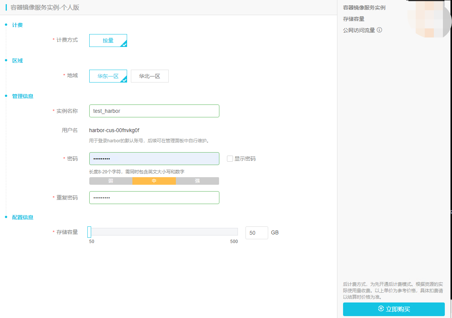Image resolution: width=452 pixels, height=318 pixels.
Task: Focus the 密码 password input field
Action: click(x=154, y=158)
